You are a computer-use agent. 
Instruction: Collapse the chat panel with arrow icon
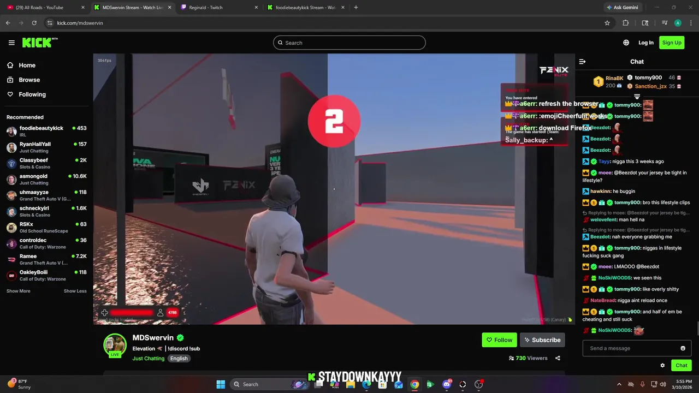click(x=582, y=62)
